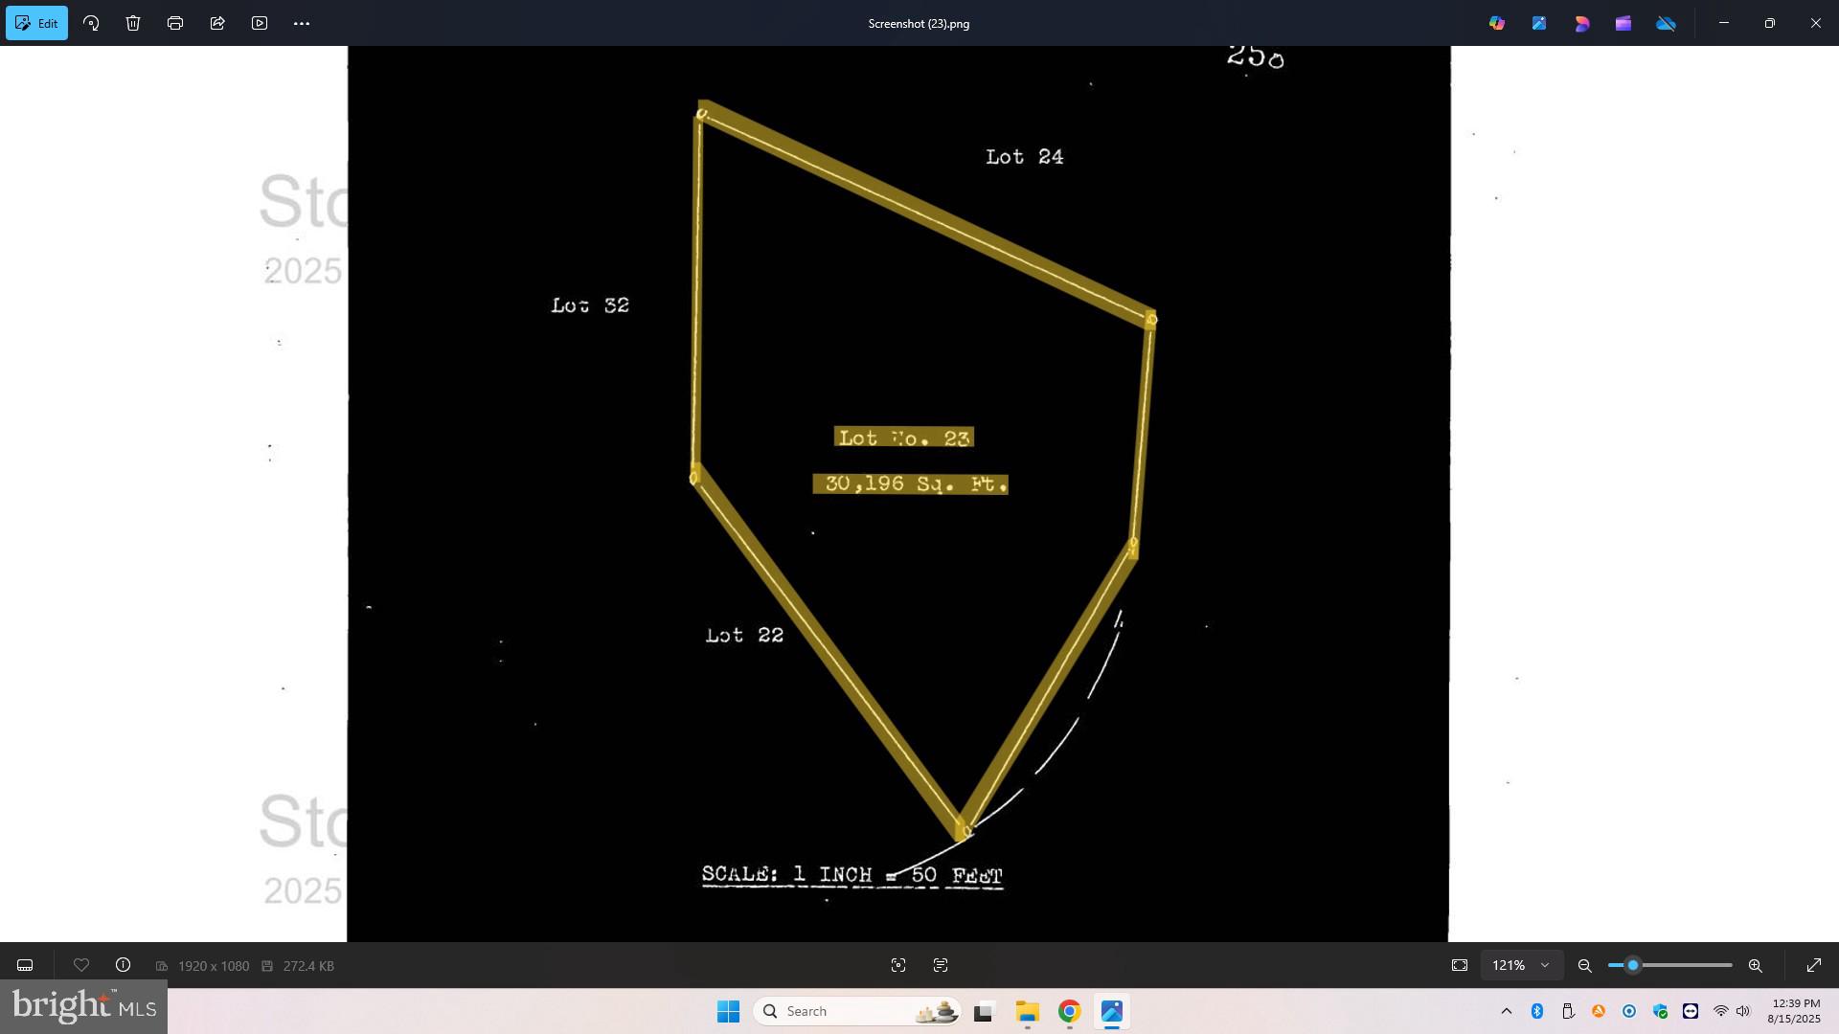Toggle the filmstrip view icon

[x=26, y=966]
